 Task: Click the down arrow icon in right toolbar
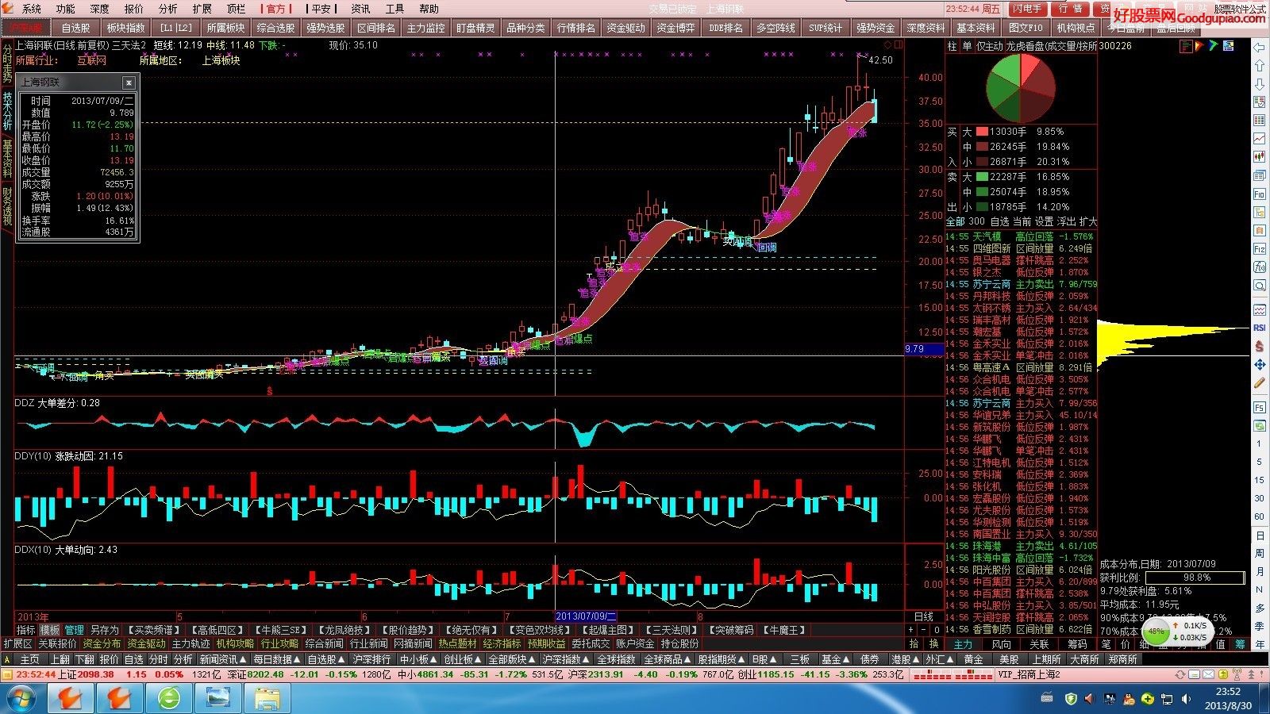[x=1260, y=84]
